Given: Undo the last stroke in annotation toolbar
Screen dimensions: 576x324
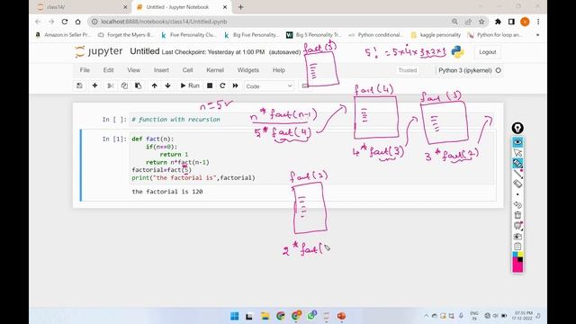Looking at the screenshot, I should 517,204.
